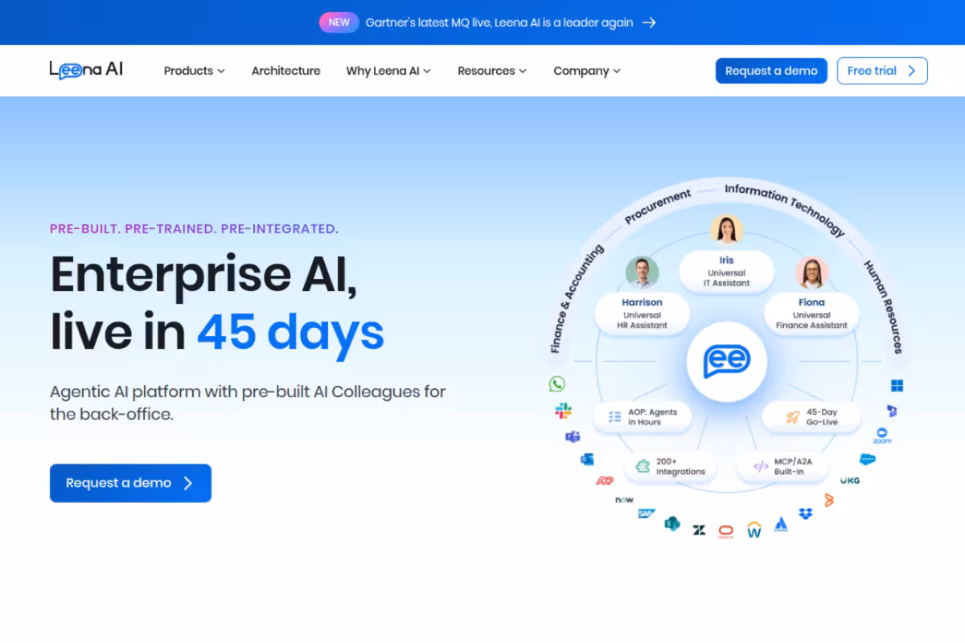Click the Microsoft Windows logo icon
The height and width of the screenshot is (643, 965).
click(x=897, y=386)
